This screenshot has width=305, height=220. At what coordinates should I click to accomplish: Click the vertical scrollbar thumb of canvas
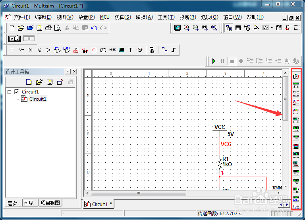coord(285,98)
